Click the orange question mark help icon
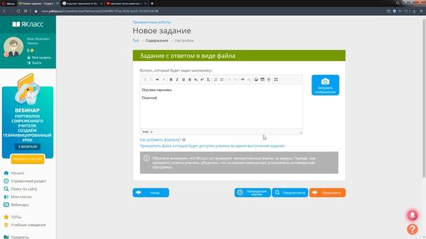 [x=412, y=229]
